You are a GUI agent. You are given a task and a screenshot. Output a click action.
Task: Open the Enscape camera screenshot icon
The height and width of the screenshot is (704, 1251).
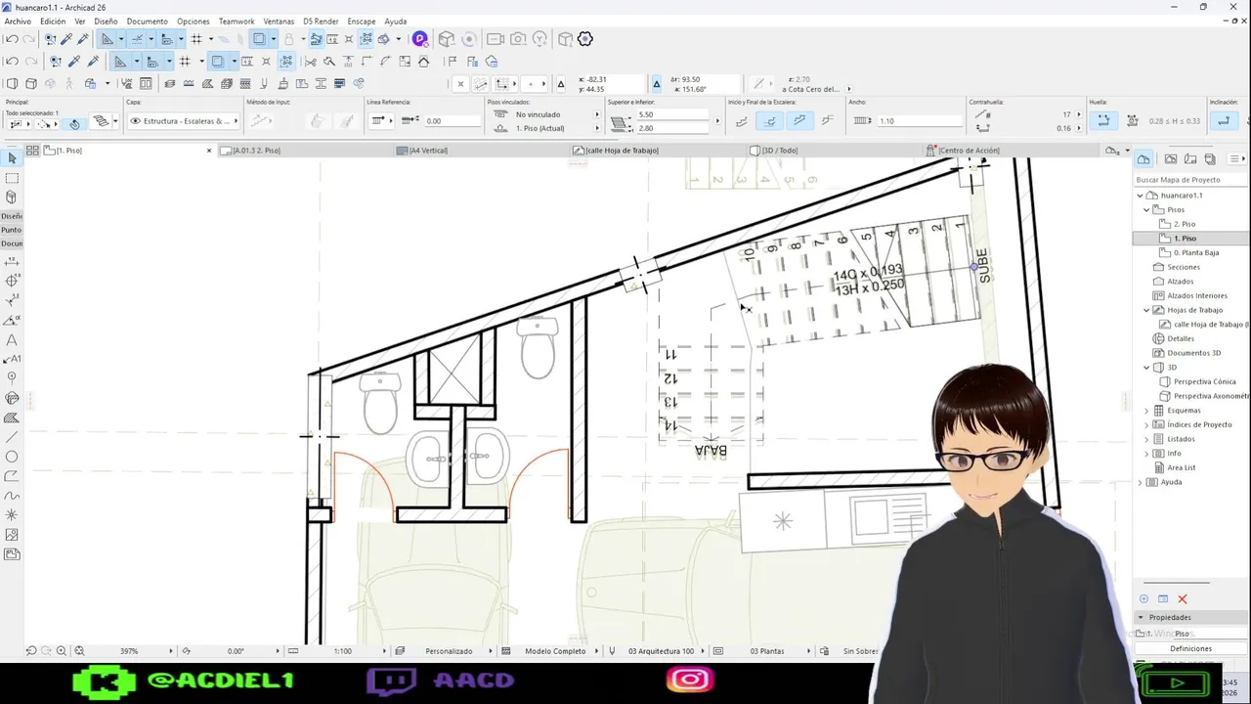[x=518, y=39]
